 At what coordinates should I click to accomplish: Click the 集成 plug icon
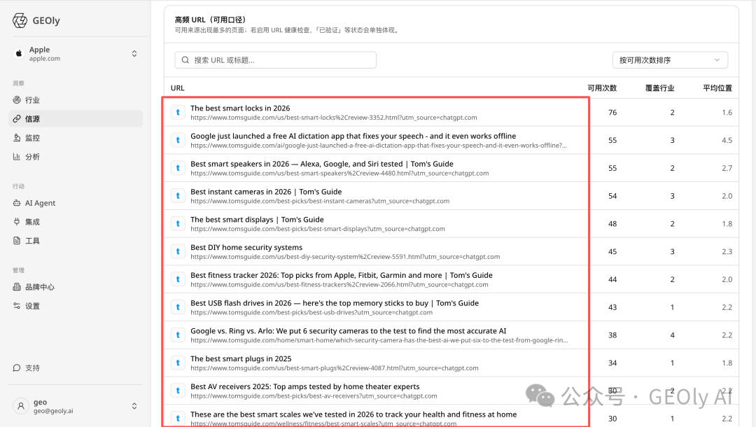tap(17, 222)
